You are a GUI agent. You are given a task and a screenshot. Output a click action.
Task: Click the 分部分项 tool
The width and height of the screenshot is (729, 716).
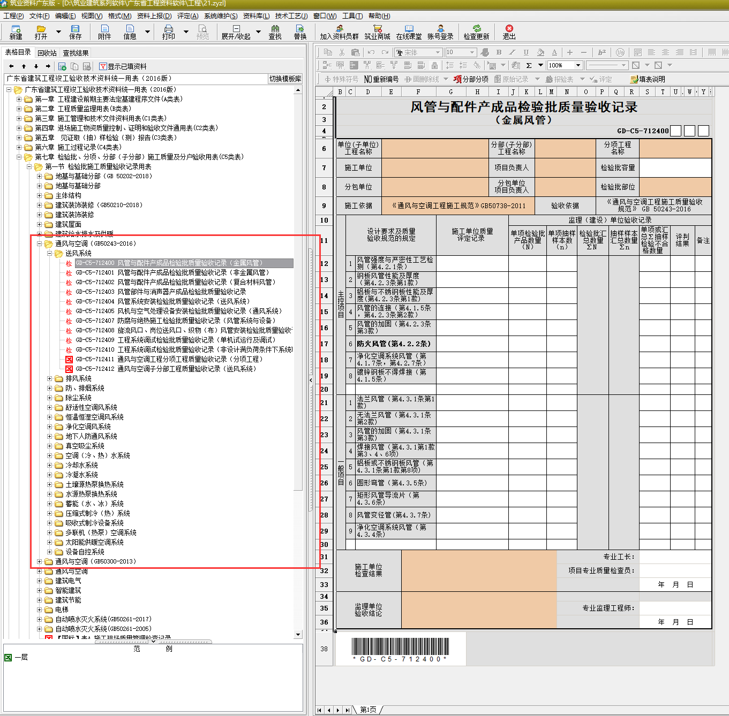click(x=471, y=79)
